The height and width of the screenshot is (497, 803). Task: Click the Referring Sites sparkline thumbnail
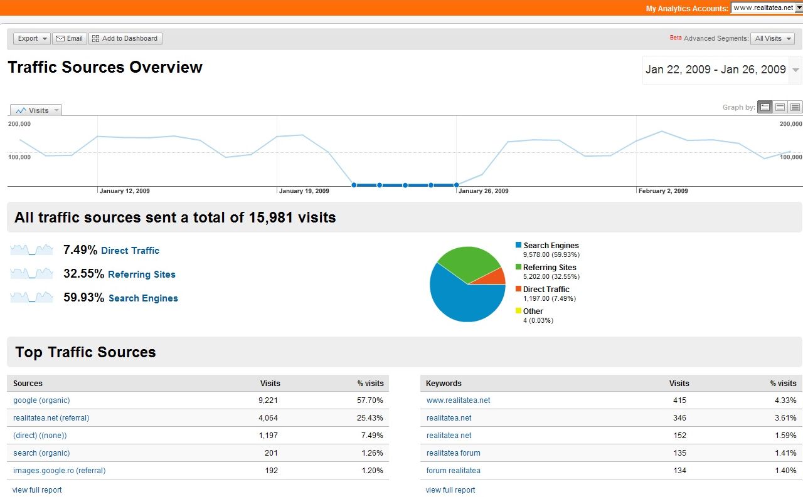coord(31,275)
